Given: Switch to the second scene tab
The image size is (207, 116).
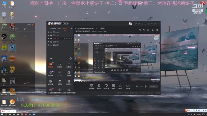Looking at the screenshot, I should pos(59,29).
